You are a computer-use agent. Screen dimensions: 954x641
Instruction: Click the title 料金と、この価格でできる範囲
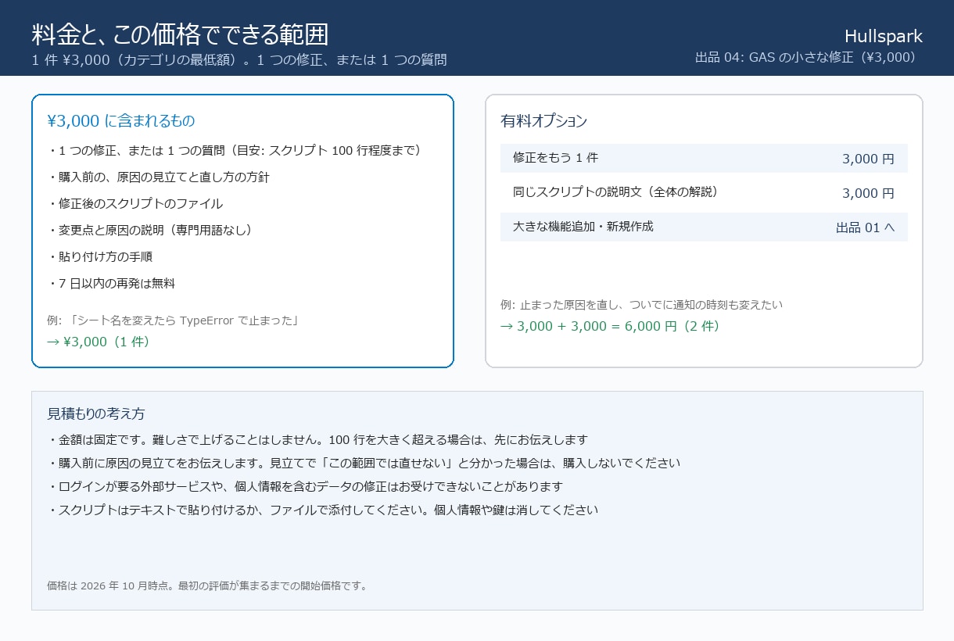[x=180, y=35]
